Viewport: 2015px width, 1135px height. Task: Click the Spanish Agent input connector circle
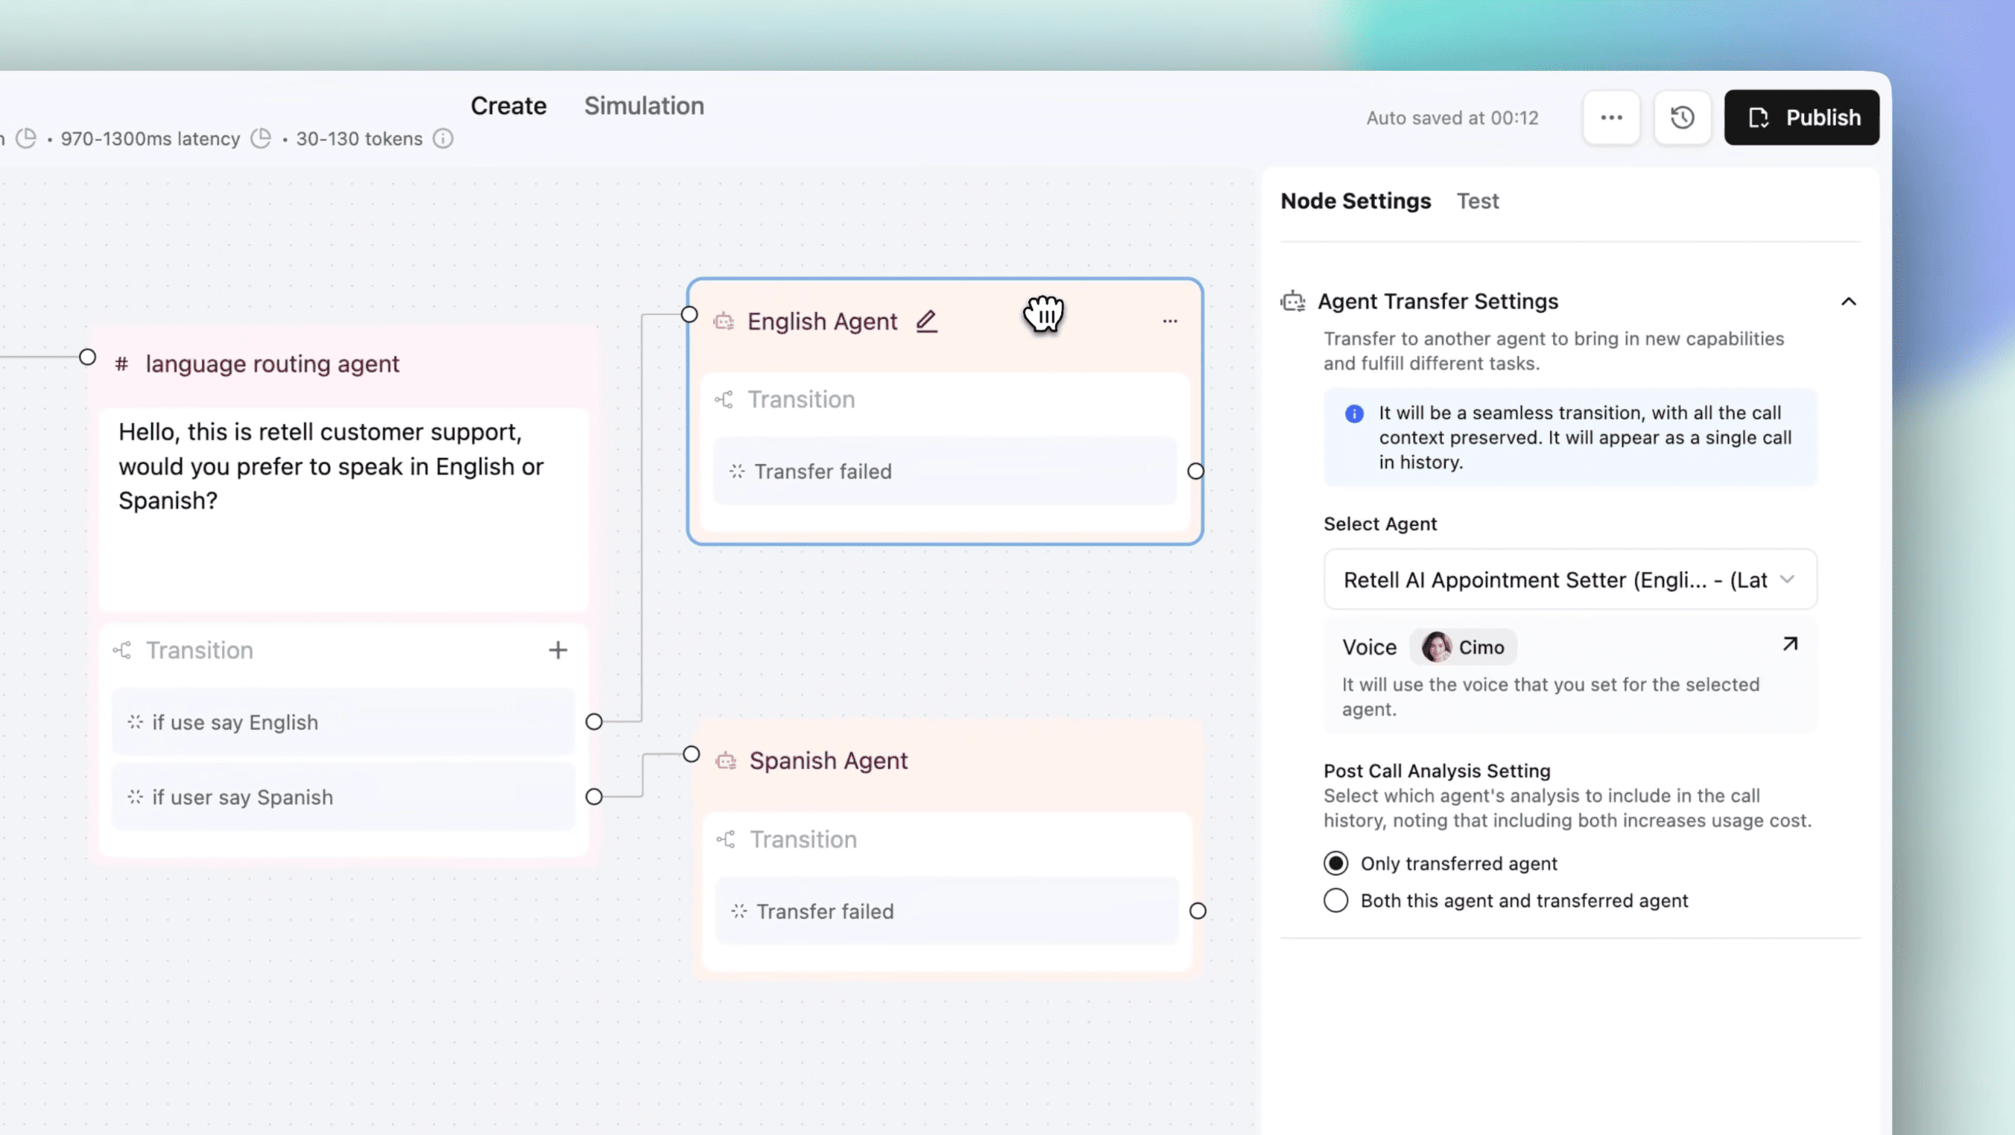click(x=692, y=754)
